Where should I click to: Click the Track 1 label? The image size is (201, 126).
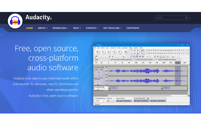(x=114, y=88)
